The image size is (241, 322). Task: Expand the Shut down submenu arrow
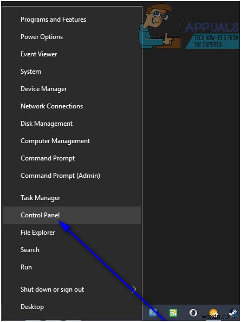(134, 289)
